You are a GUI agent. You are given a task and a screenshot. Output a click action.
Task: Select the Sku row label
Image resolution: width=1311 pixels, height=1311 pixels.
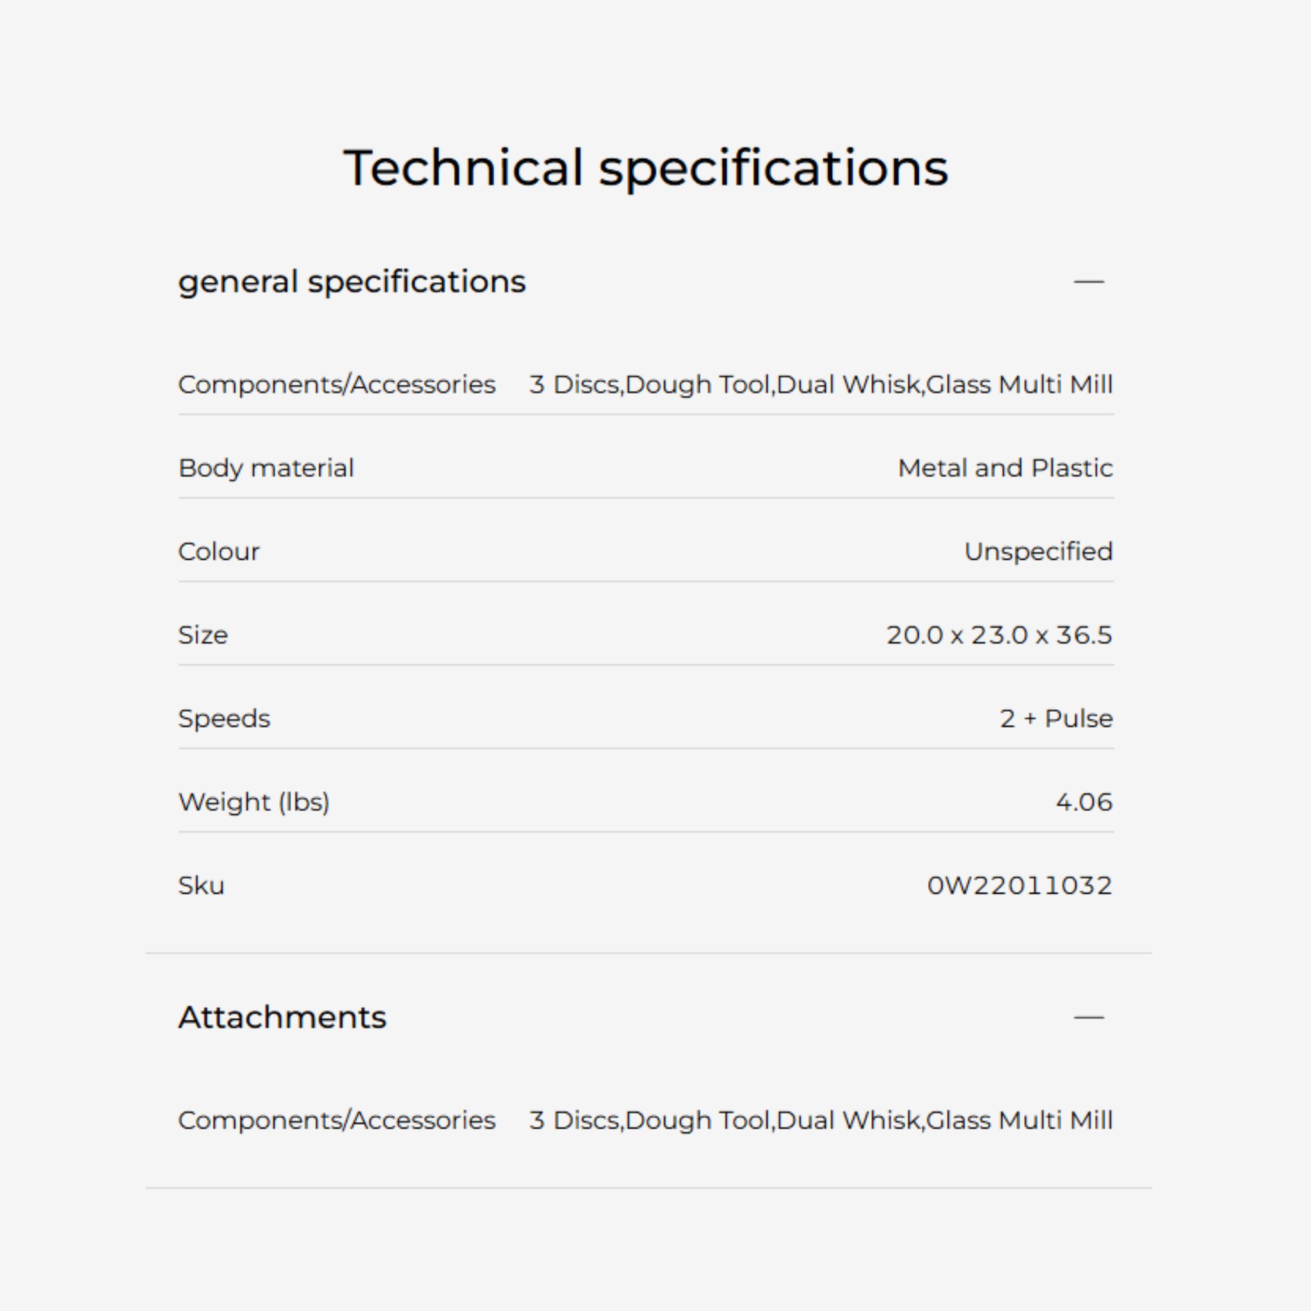tap(201, 885)
